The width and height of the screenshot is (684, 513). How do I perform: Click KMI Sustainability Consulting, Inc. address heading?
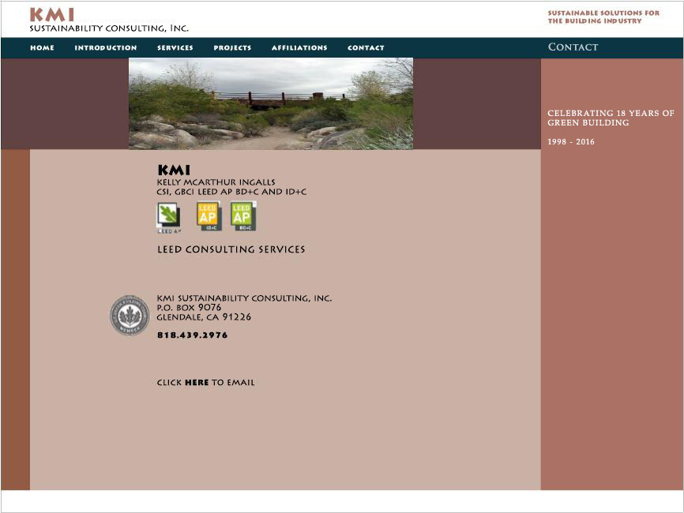(244, 298)
